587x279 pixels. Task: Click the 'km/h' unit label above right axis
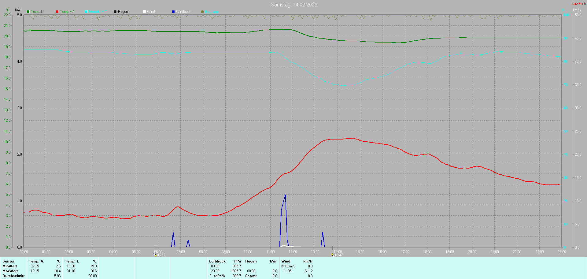point(577,10)
